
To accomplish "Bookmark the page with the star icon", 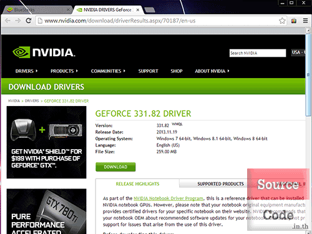I will click(282, 21).
